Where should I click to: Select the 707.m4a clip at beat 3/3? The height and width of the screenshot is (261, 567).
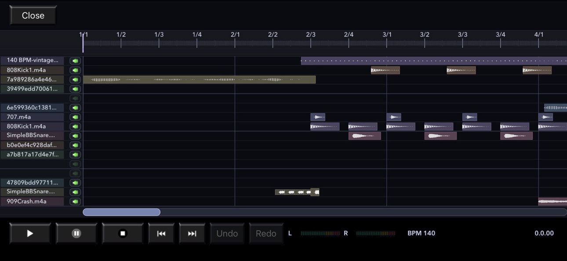click(470, 117)
